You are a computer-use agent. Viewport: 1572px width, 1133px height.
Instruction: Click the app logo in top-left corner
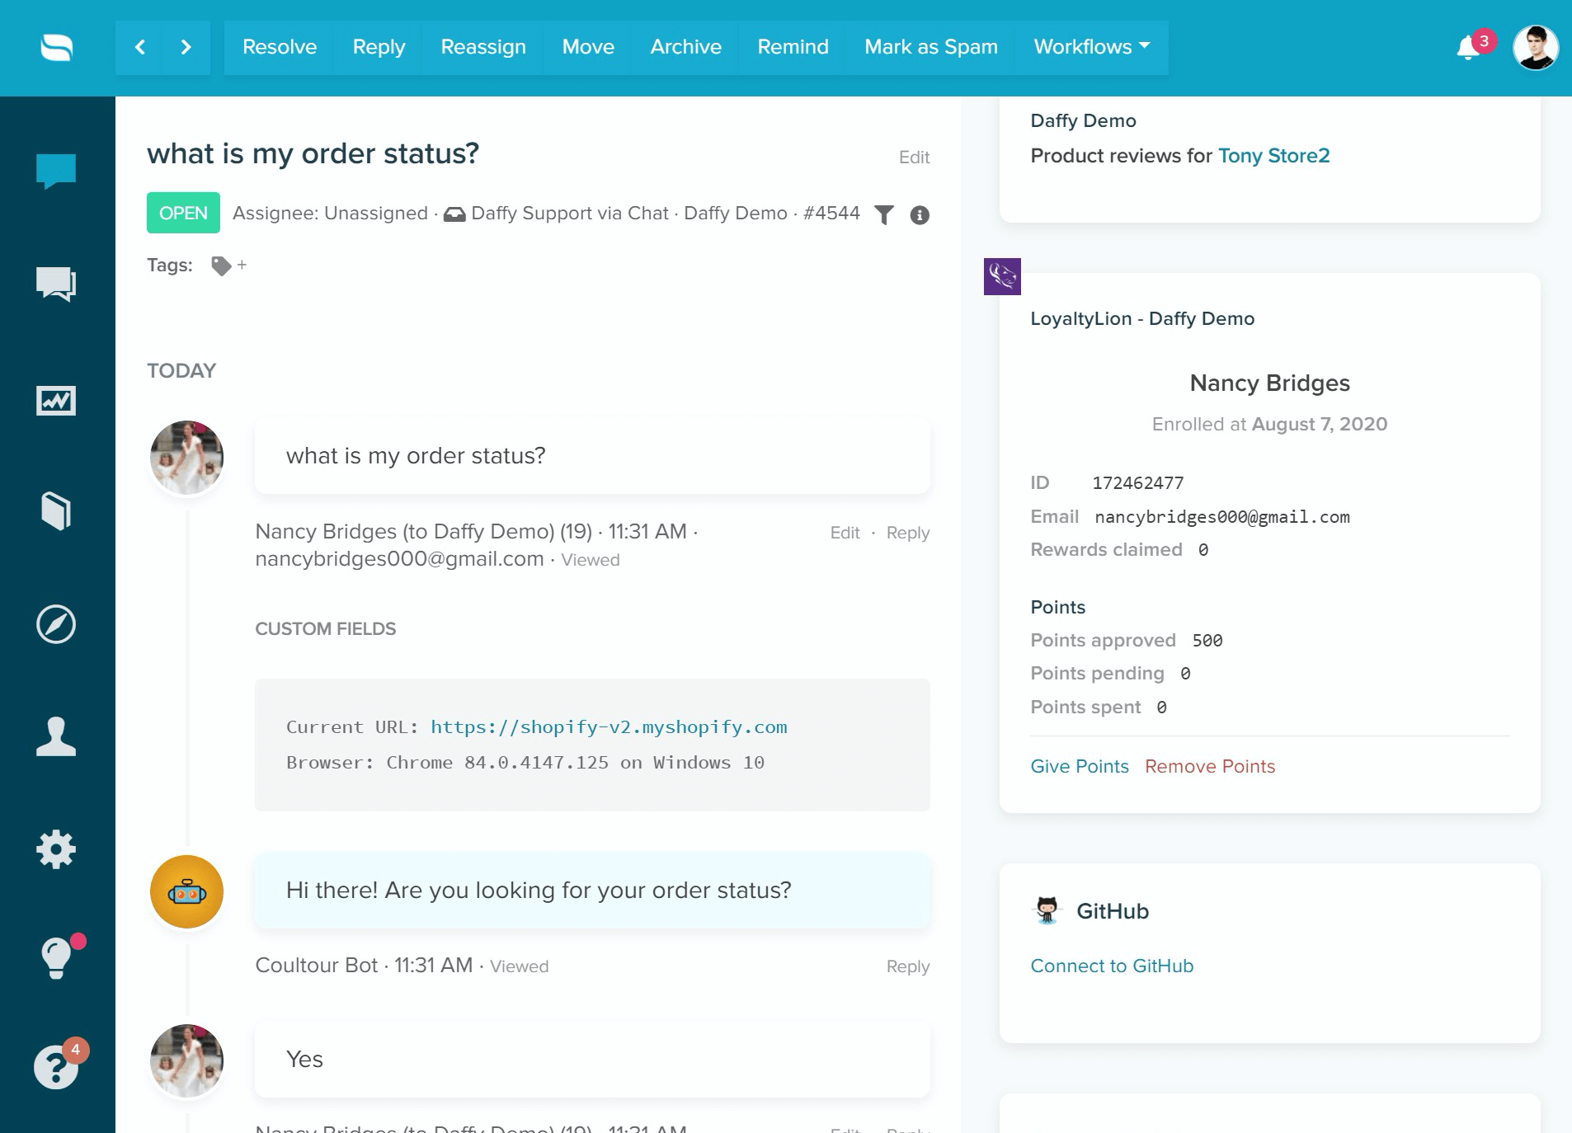(57, 47)
